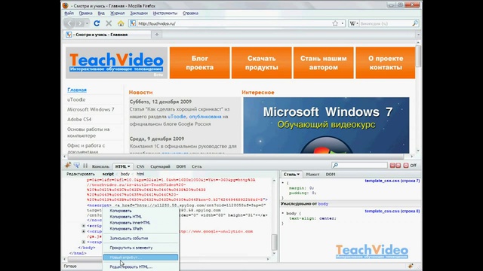This screenshot has width=483, height=271.
Task: Open the HTML tab dropdown arrow in Firebug
Action: (129, 166)
